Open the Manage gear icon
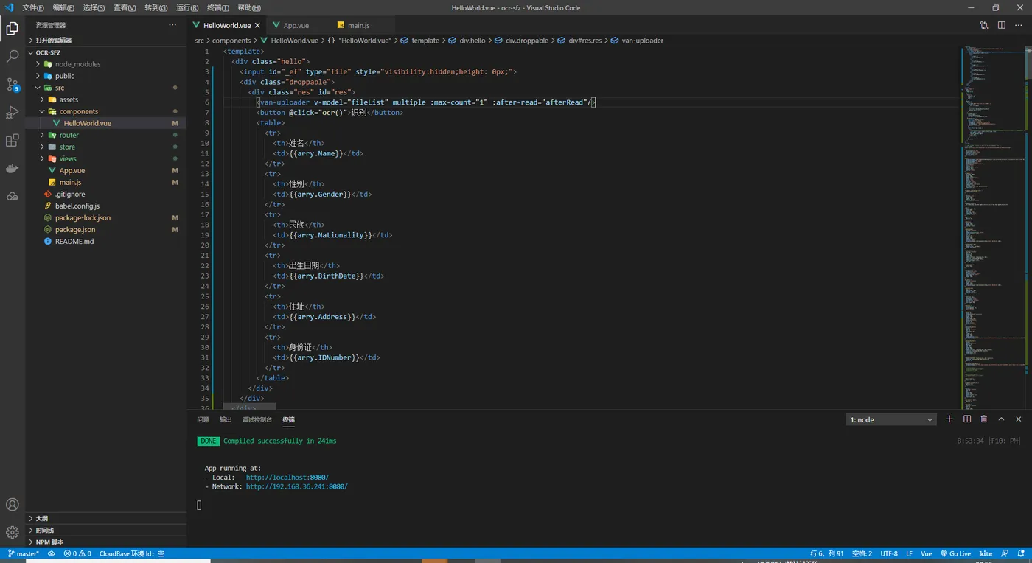1032x563 pixels. point(12,532)
